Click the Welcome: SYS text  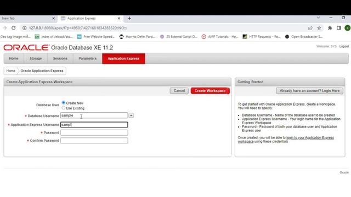coord(326,47)
